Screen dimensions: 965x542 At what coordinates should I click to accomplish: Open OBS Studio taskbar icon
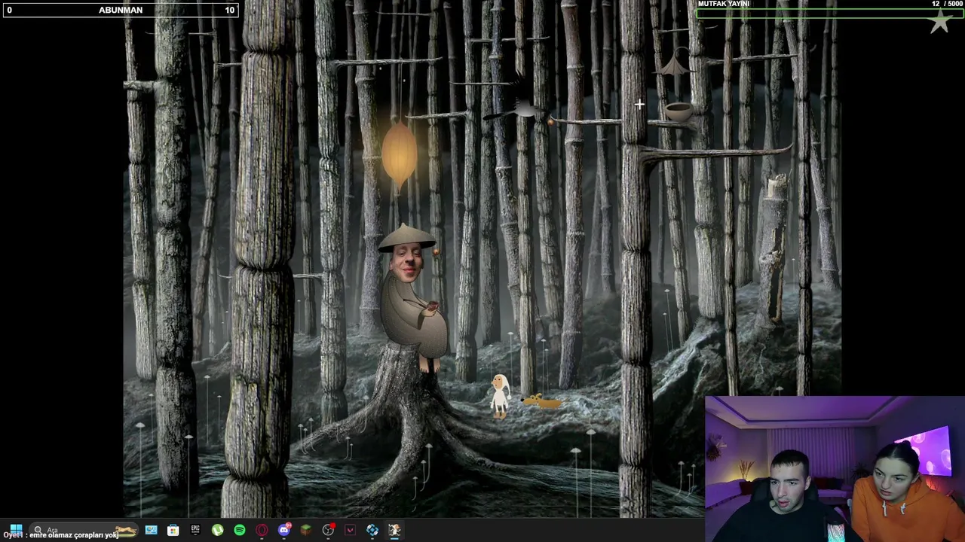[328, 530]
